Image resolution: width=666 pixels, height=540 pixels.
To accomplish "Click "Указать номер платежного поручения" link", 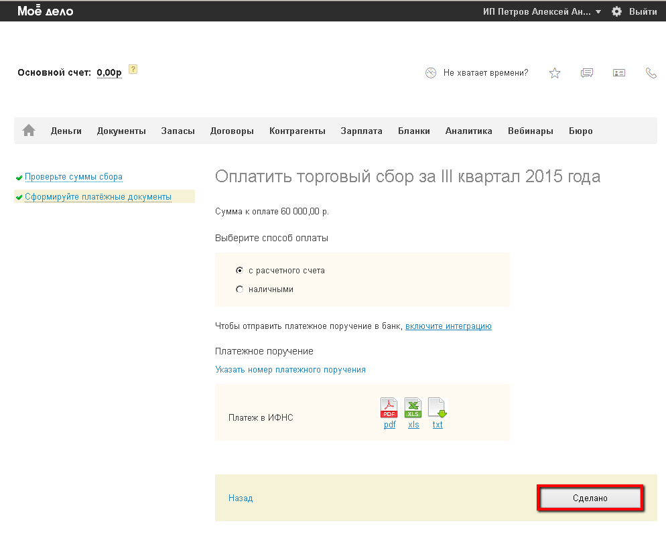I will click(x=290, y=370).
